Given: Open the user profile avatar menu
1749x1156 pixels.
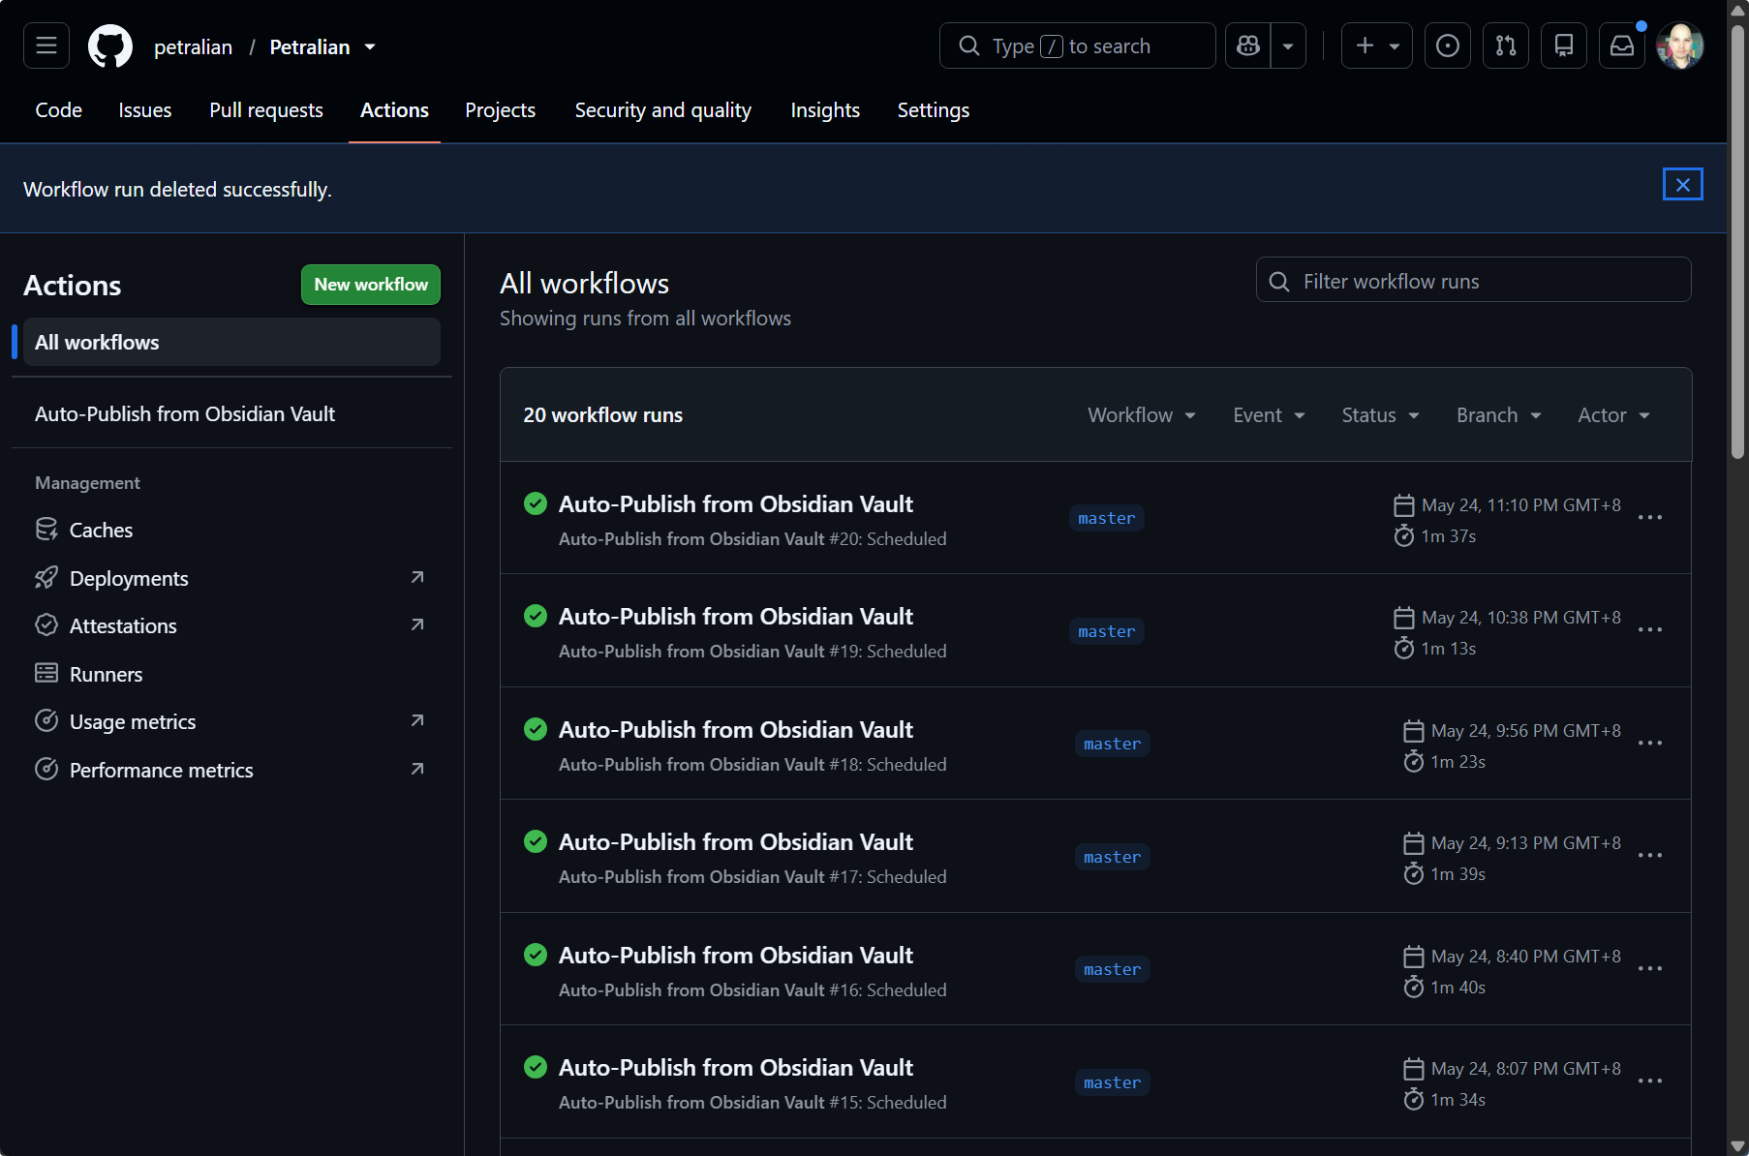Looking at the screenshot, I should tap(1680, 46).
